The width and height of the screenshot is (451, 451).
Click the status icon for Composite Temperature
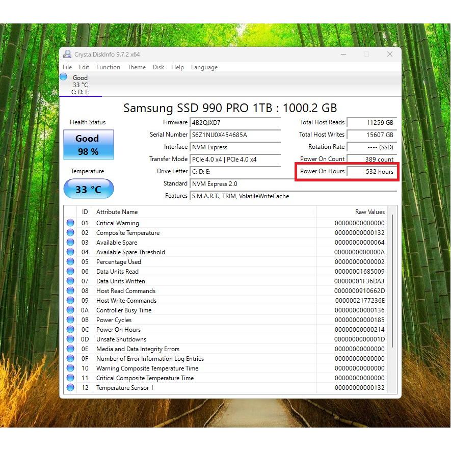[x=70, y=232]
